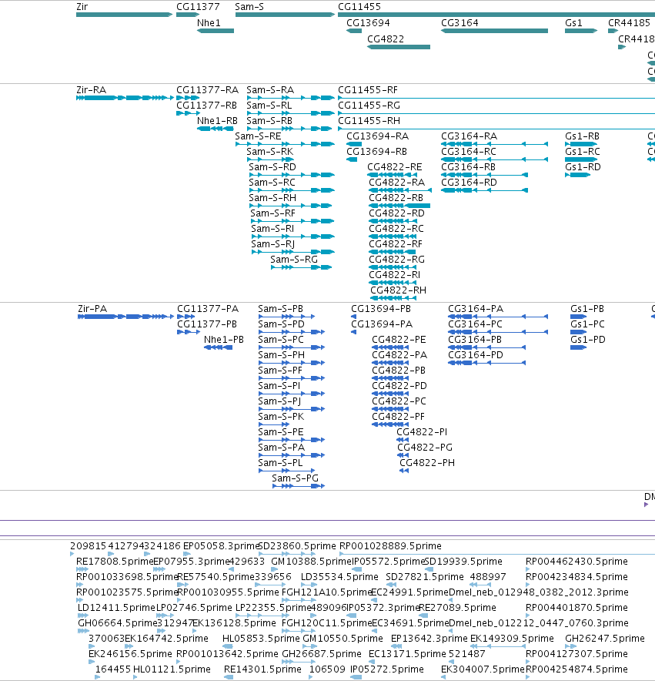
Task: Click transcript Sam-S-RL
Action: point(290,113)
